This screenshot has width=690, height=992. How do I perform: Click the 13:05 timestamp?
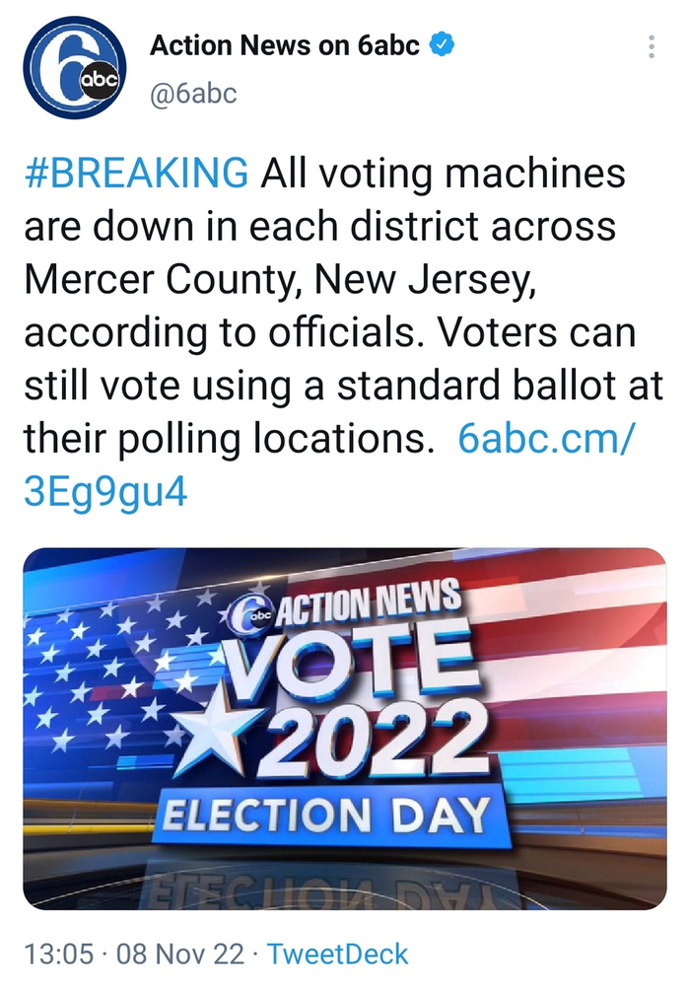point(59,955)
